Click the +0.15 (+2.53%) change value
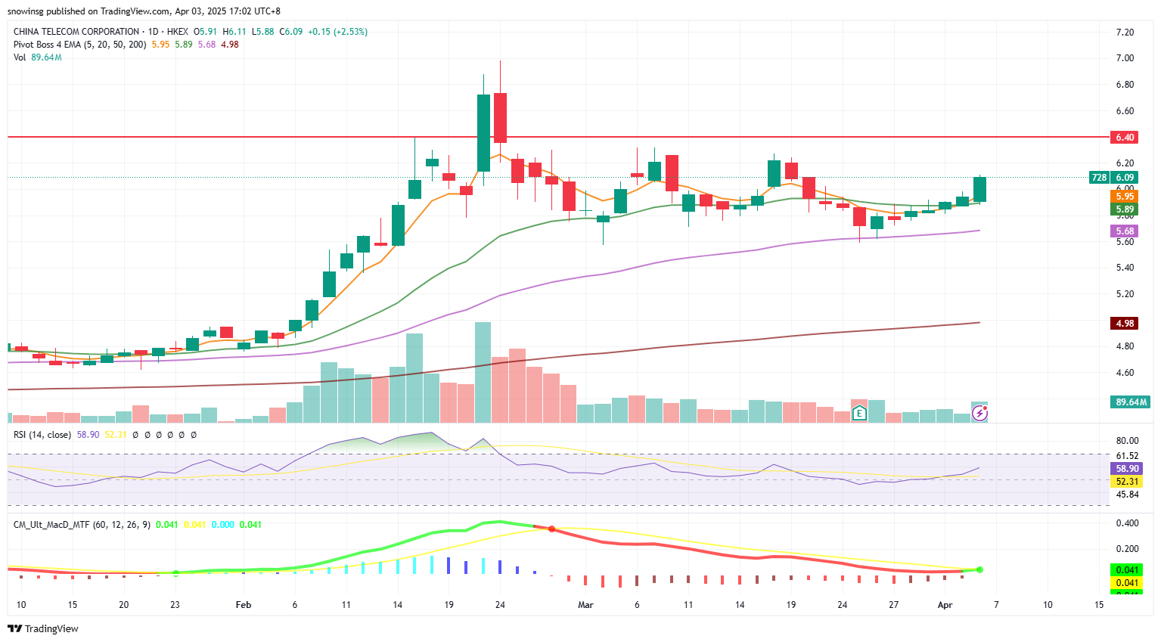Image resolution: width=1161 pixels, height=642 pixels. [x=338, y=32]
